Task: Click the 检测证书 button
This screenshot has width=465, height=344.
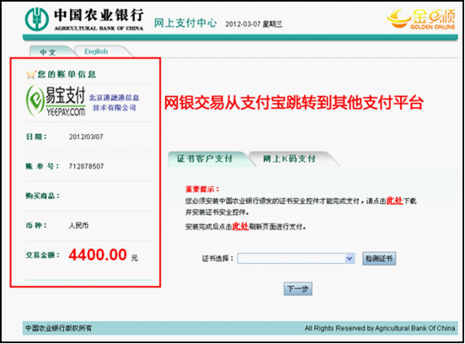Action: pos(379,259)
